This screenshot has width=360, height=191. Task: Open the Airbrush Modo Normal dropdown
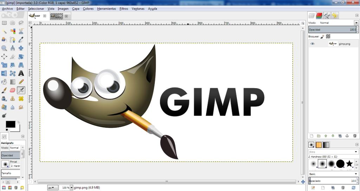[x=15, y=148]
